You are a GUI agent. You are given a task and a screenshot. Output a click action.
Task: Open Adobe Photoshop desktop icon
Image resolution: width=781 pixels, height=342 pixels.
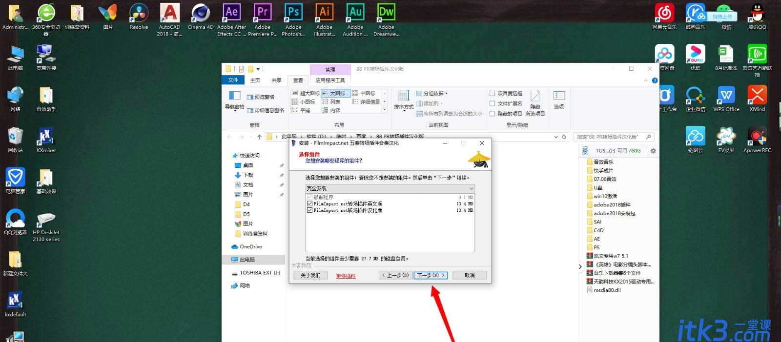(293, 20)
